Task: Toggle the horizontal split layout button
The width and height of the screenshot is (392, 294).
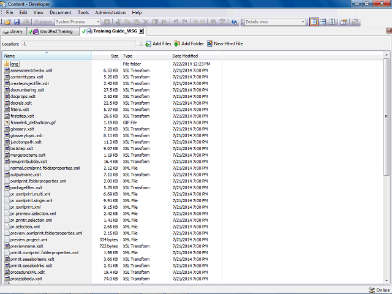Action: point(323,22)
